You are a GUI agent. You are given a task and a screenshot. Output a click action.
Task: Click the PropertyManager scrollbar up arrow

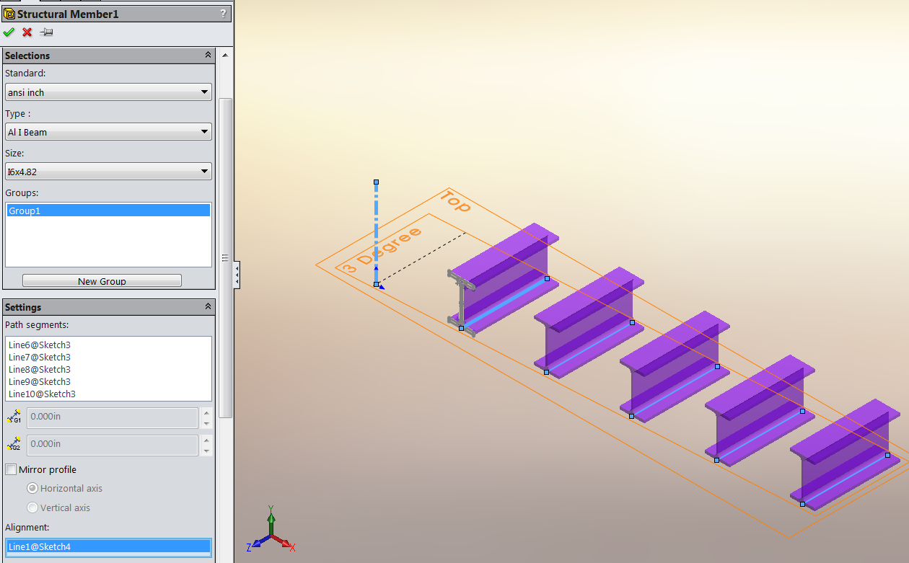pyautogui.click(x=226, y=55)
